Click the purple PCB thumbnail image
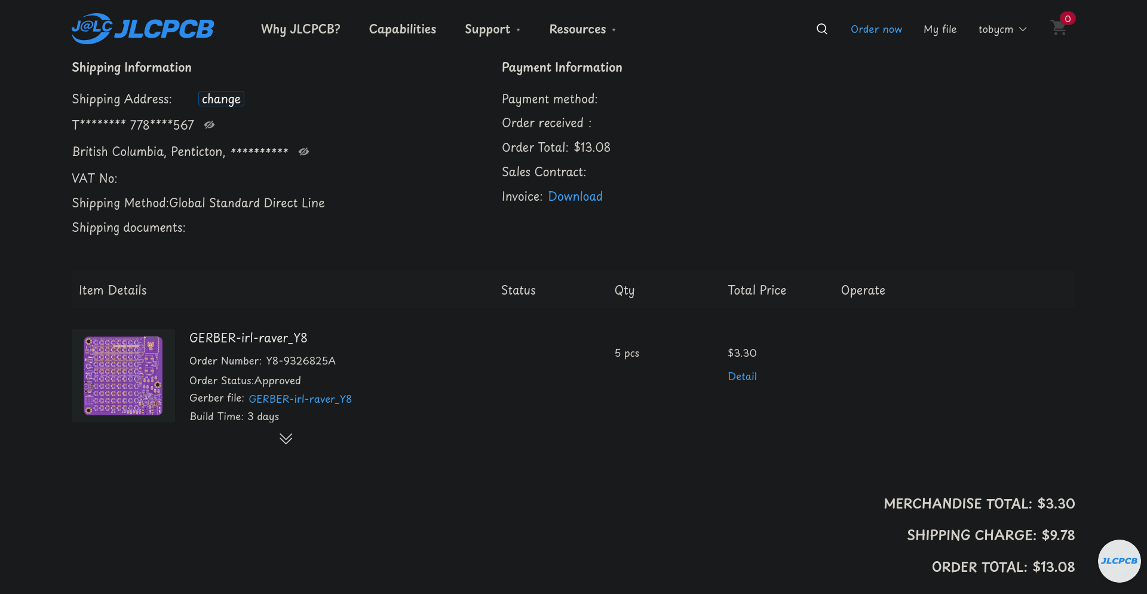 [123, 376]
